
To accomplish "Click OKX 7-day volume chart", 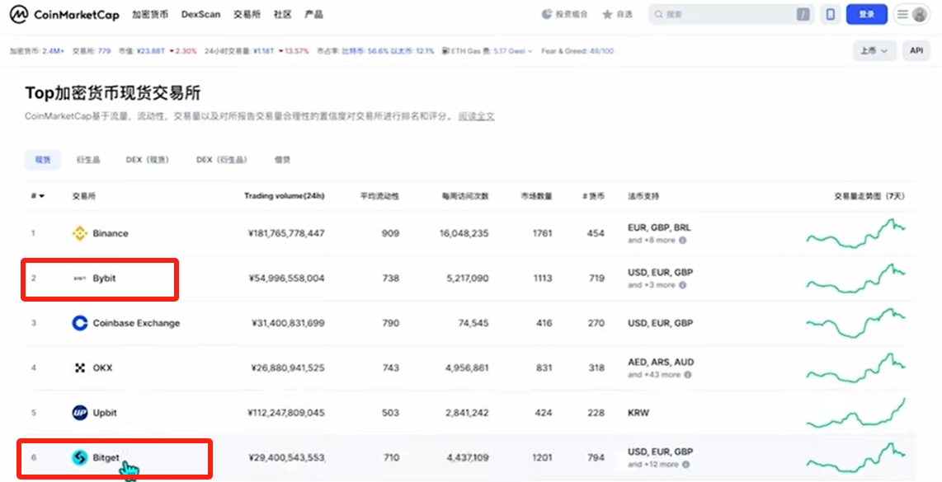I will pos(855,368).
